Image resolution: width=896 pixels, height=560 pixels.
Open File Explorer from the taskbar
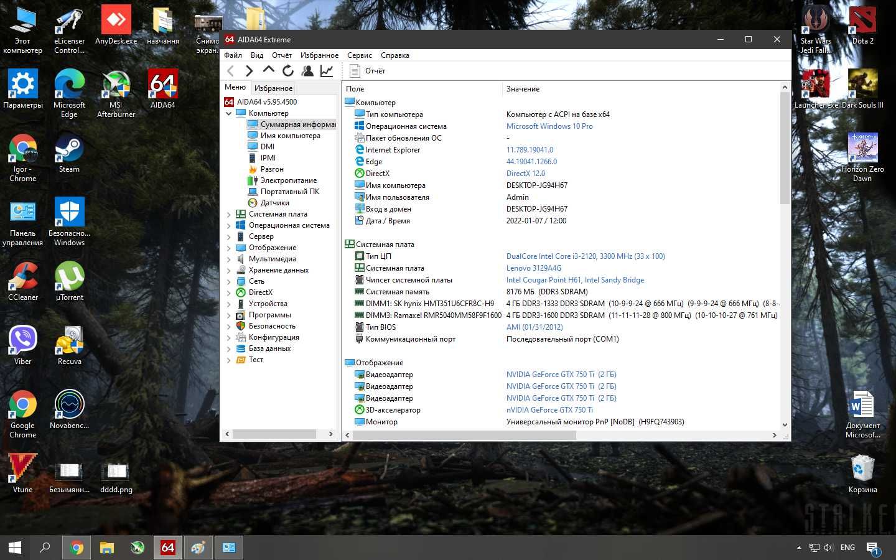click(x=107, y=548)
